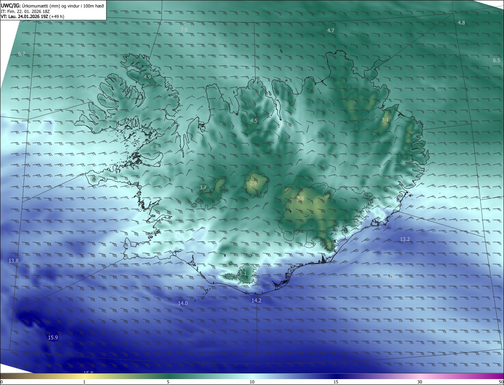504x385 pixels.
Task: Click the value label 7.8 on the map
Action: 184,30
